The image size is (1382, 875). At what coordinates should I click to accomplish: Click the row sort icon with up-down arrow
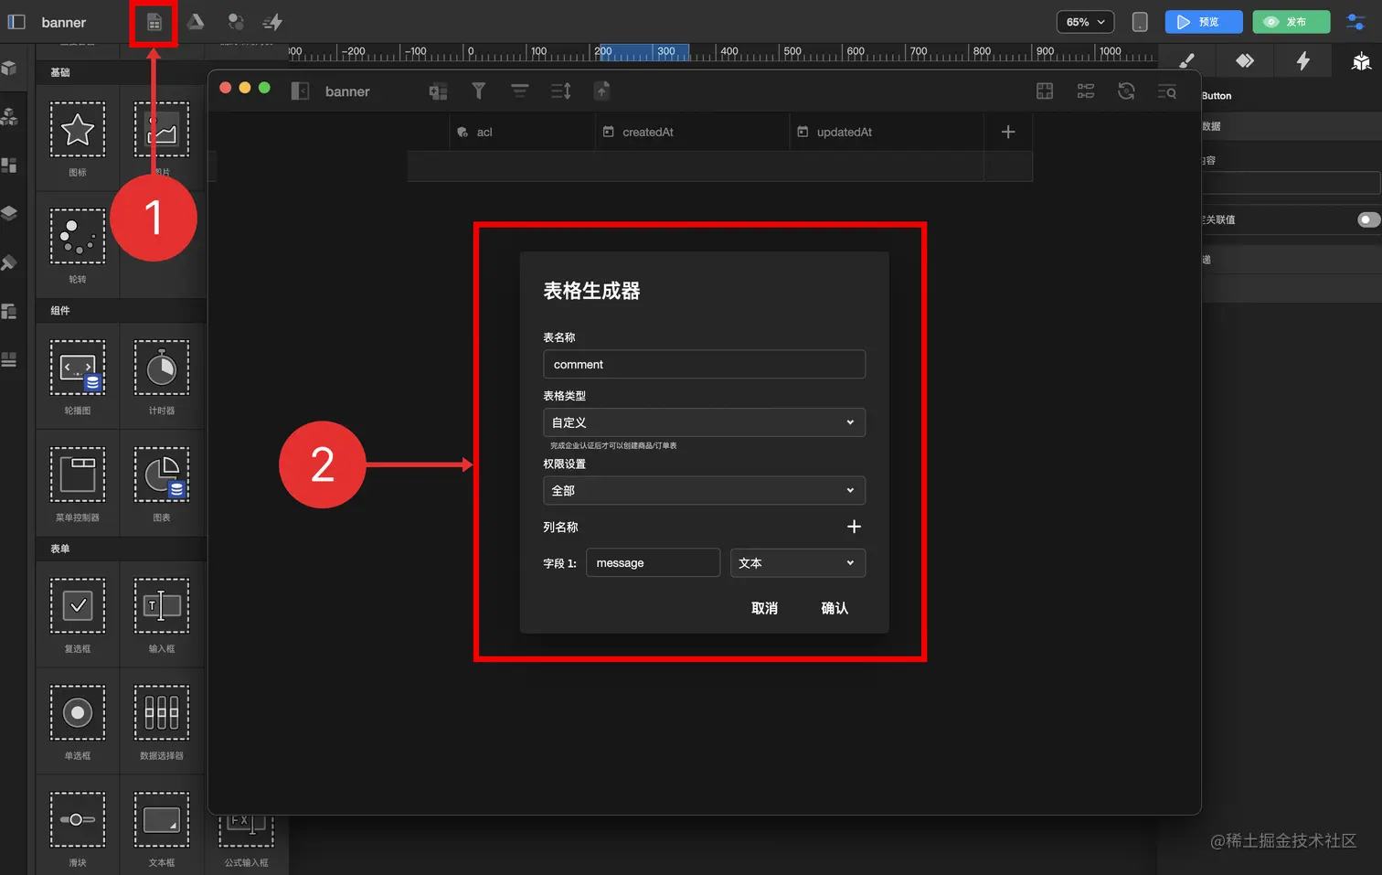click(x=561, y=91)
